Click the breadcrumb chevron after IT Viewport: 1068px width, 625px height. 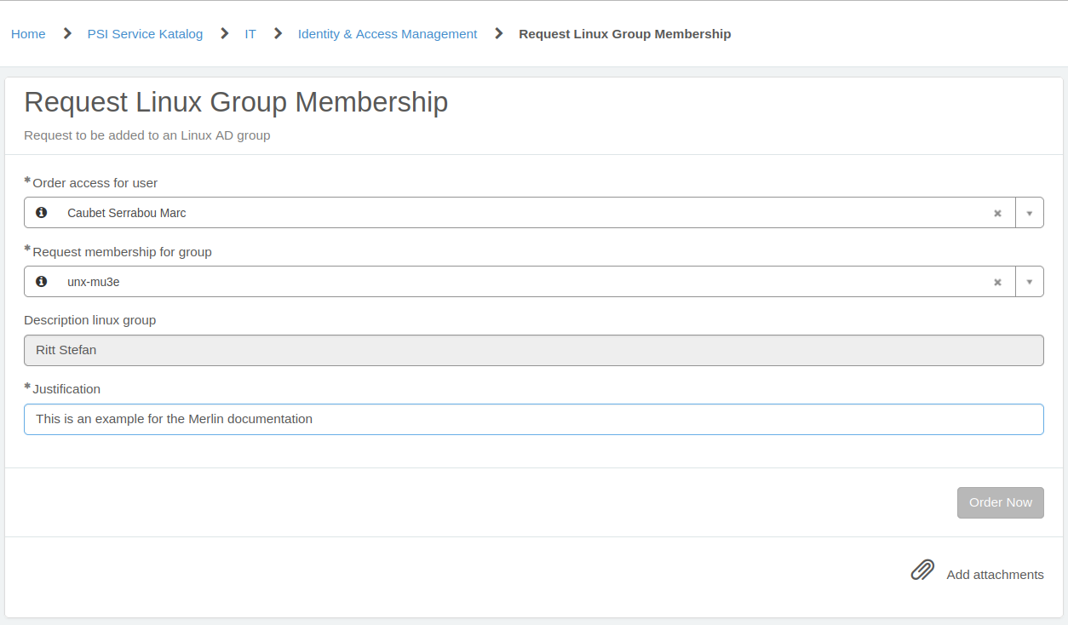click(x=277, y=33)
